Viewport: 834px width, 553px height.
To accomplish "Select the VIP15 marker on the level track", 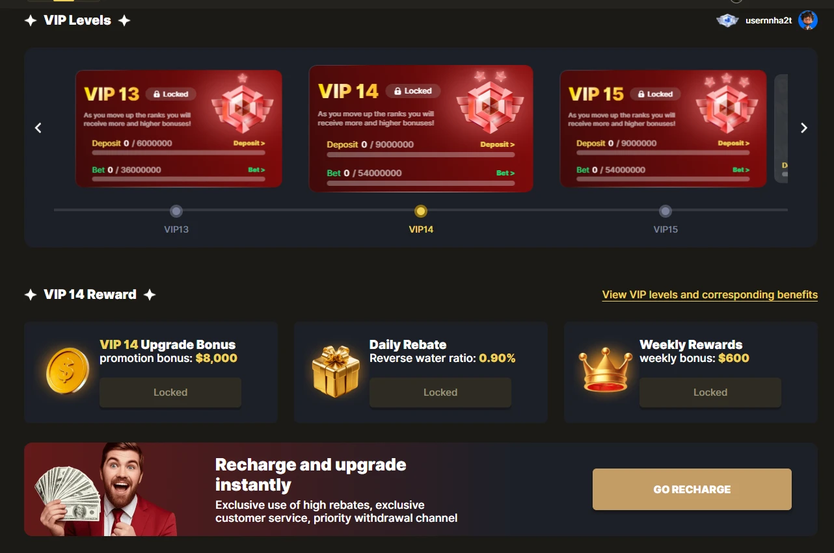I will pyautogui.click(x=665, y=211).
